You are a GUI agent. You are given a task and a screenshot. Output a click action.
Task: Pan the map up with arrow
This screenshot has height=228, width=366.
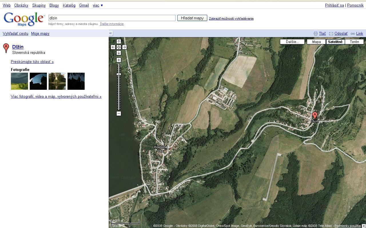[x=119, y=42]
